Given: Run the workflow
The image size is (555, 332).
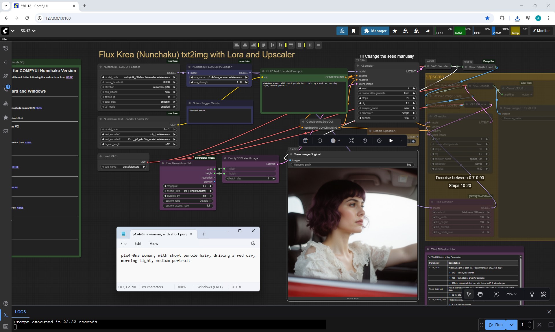Looking at the screenshot, I should pyautogui.click(x=495, y=325).
